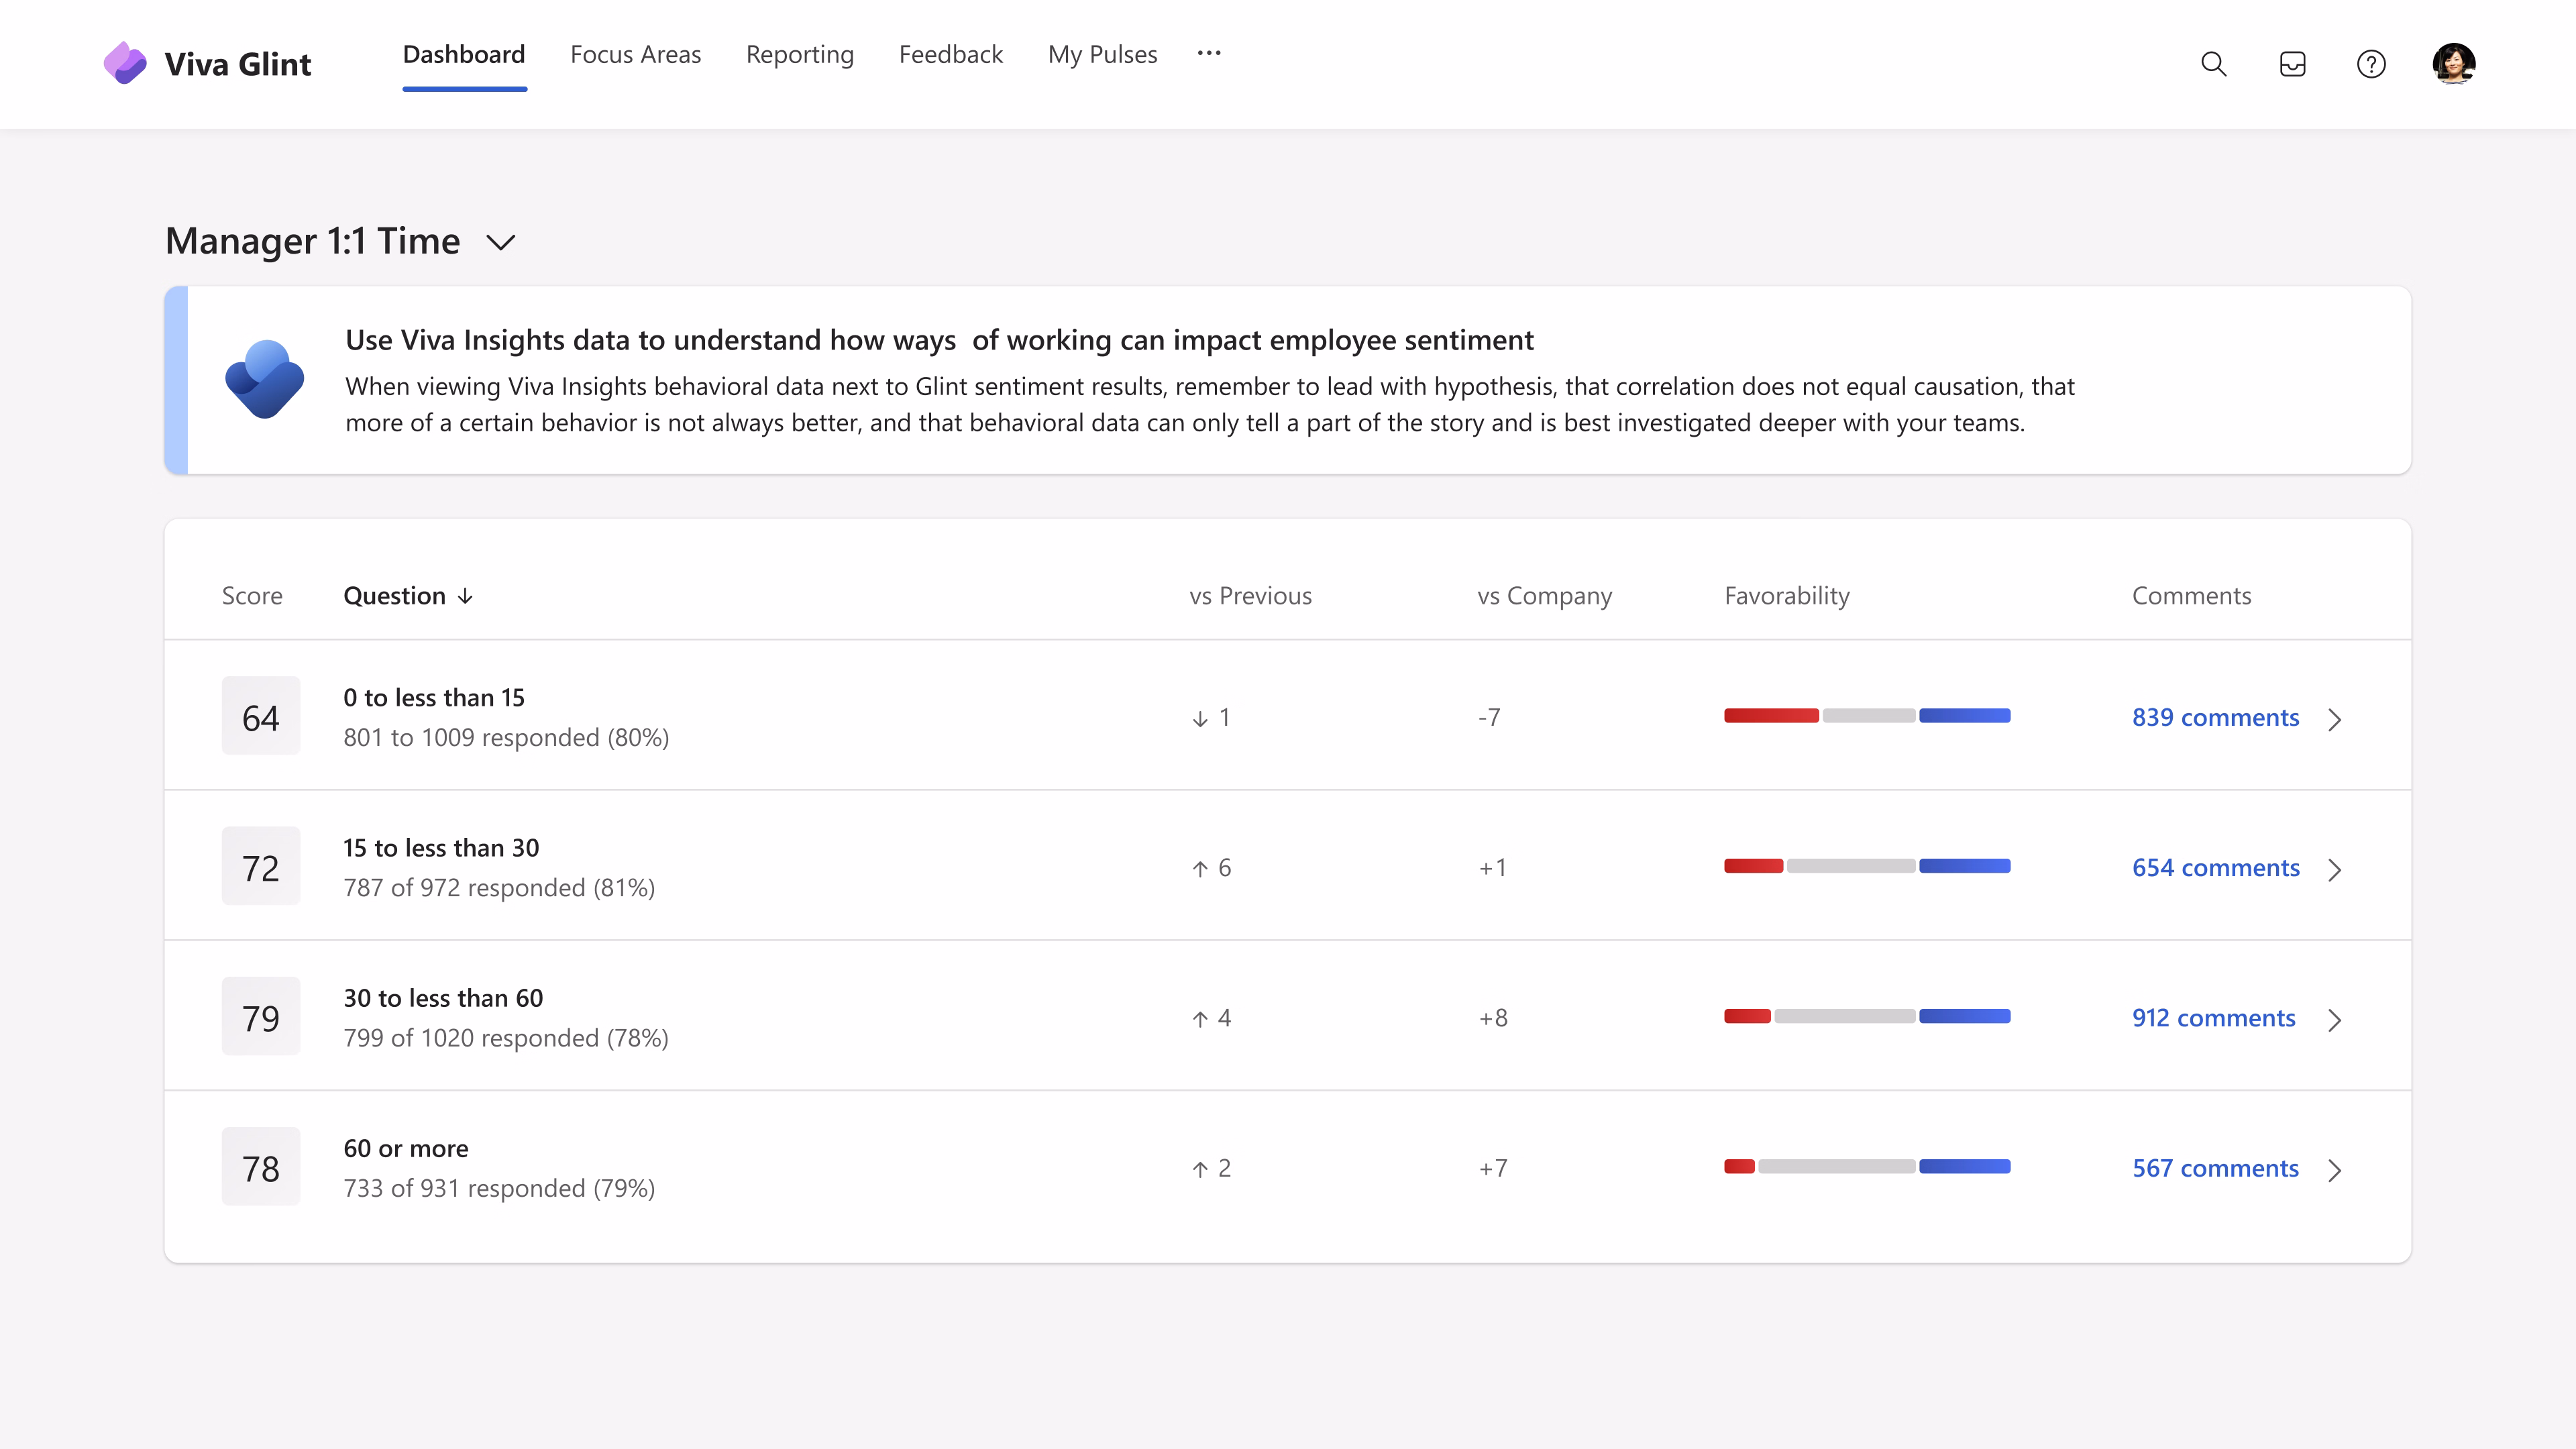The image size is (2576, 1449).
Task: Open the 839 comments link
Action: [2215, 717]
